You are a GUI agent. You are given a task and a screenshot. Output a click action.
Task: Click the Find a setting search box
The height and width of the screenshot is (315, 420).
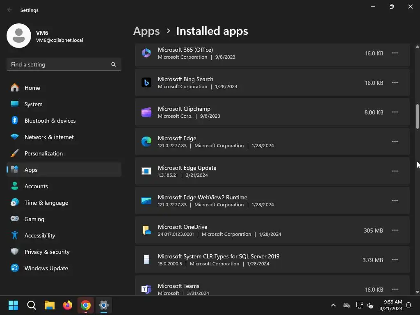pos(59,64)
